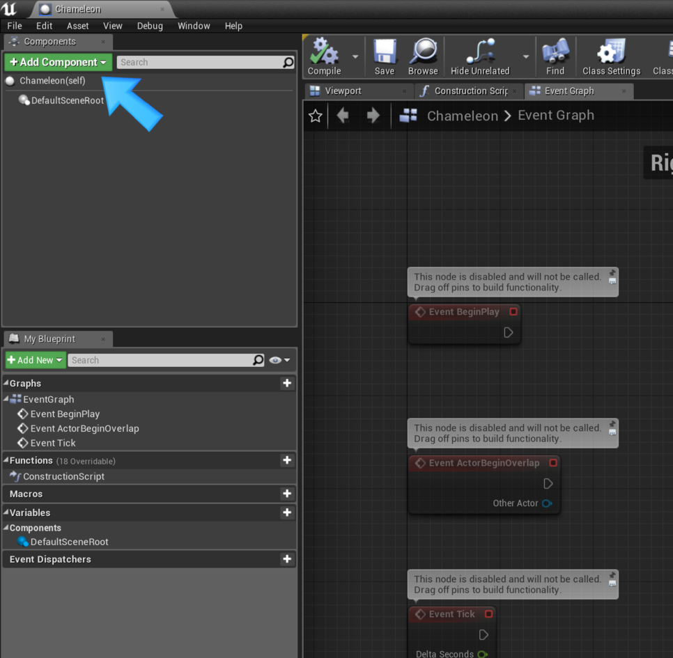673x658 pixels.
Task: Toggle Event ActorBeginOverlap comment bubble visibility
Action: pyautogui.click(x=612, y=432)
